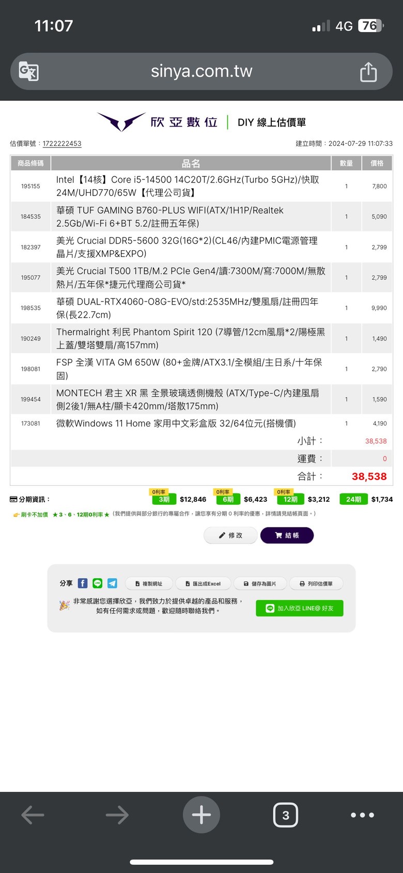This screenshot has height=873, width=403.
Task: Click the price 9,990
Action: 379,308
